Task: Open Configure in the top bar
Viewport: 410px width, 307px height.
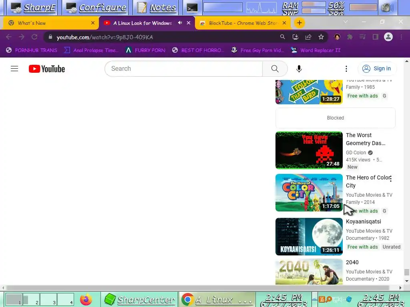Action: [x=96, y=8]
